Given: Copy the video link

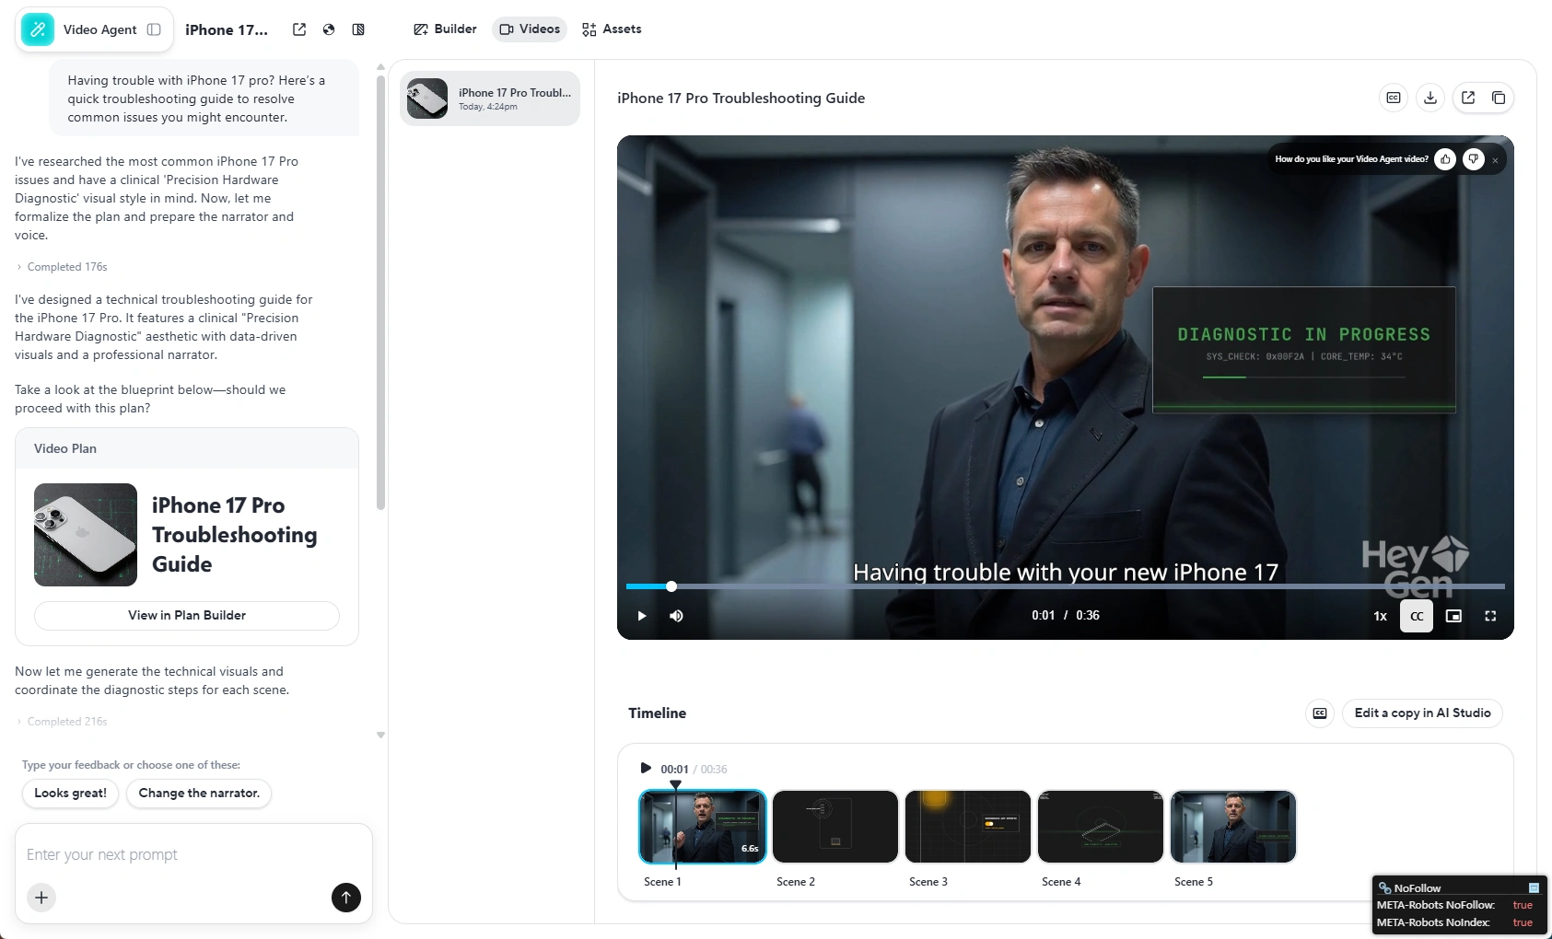Looking at the screenshot, I should point(1499,98).
